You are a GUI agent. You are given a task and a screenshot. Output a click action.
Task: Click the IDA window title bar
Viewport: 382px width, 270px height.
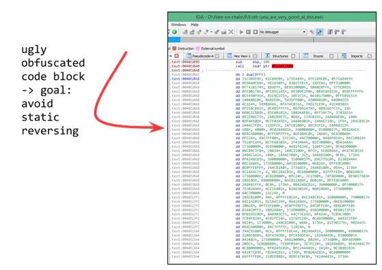(x=272, y=17)
